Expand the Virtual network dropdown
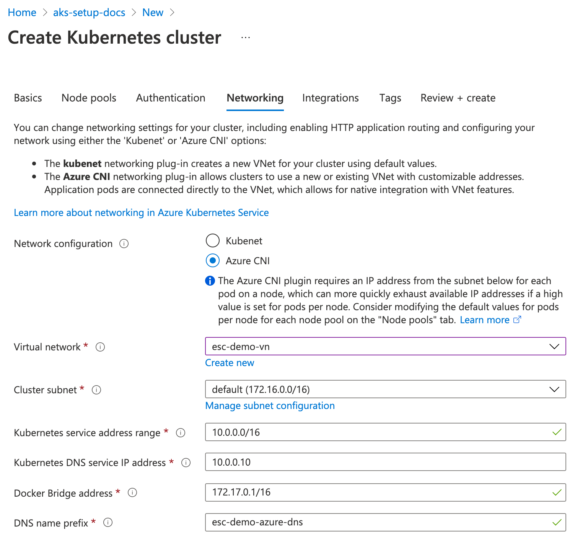 click(x=385, y=347)
